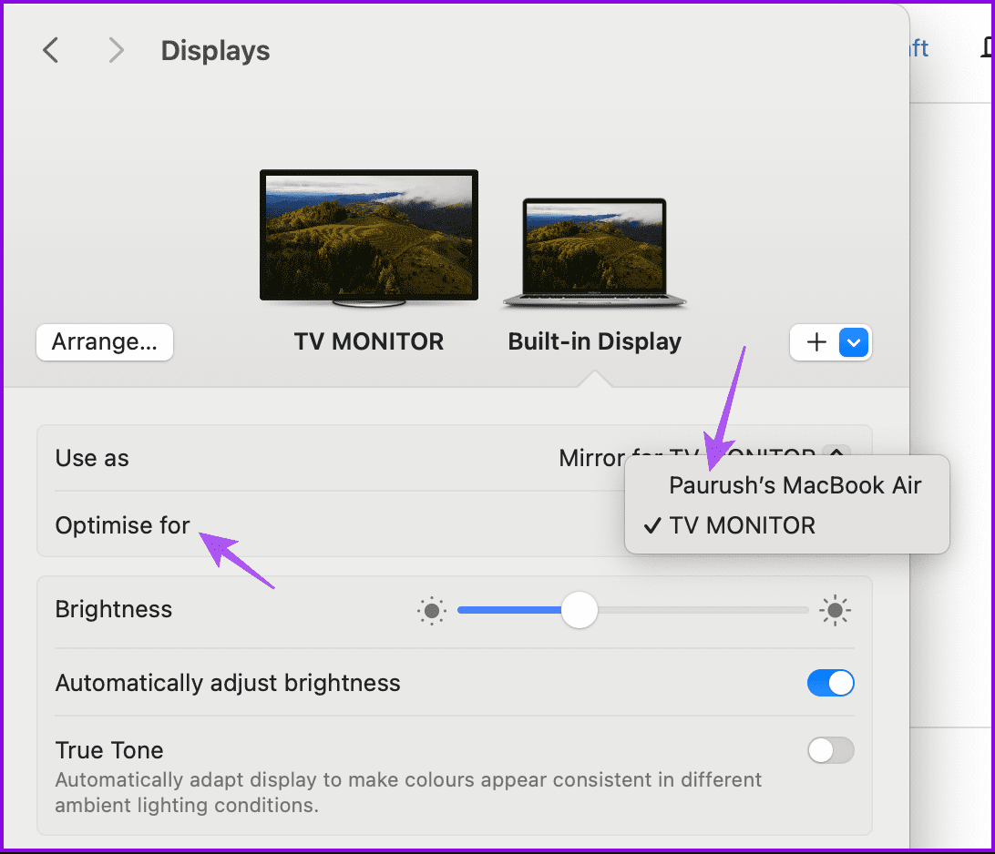
Task: Go back using the left chevron
Action: tap(51, 50)
